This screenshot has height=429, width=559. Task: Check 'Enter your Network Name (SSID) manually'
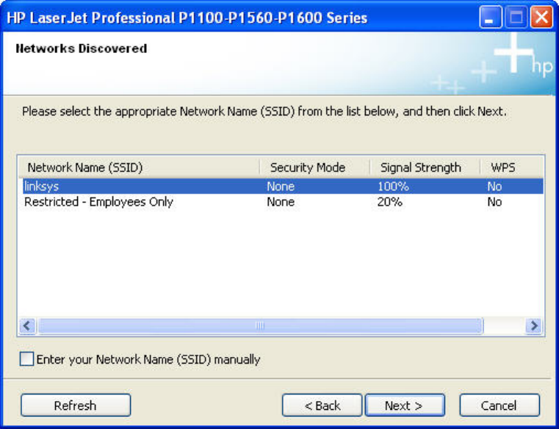point(26,358)
